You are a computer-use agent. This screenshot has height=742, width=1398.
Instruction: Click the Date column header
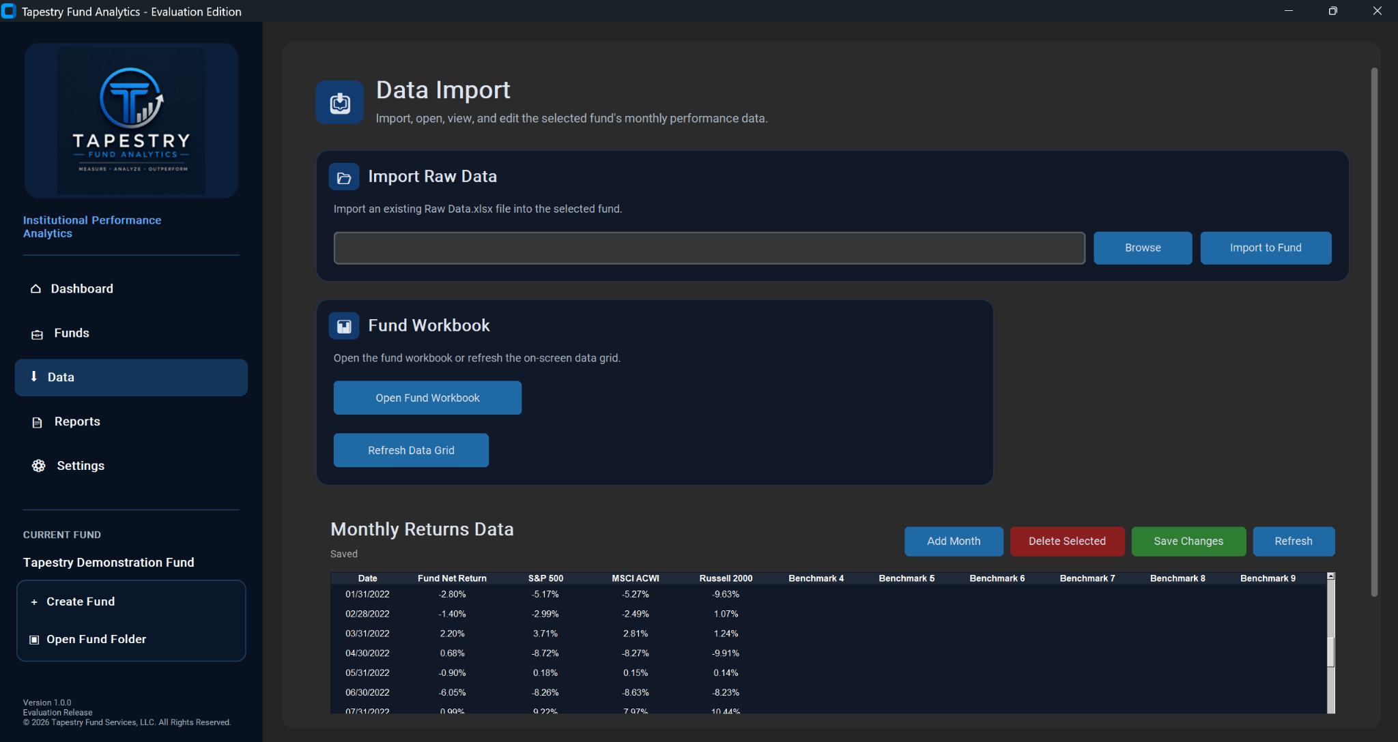point(367,578)
